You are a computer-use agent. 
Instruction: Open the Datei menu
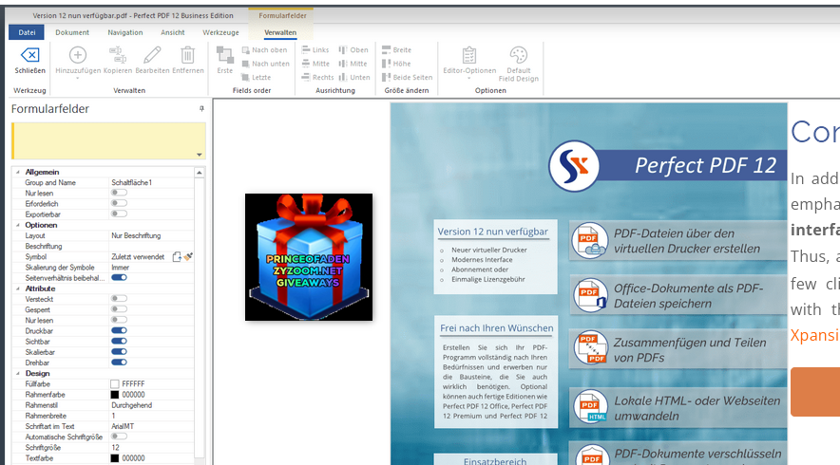pyautogui.click(x=27, y=32)
